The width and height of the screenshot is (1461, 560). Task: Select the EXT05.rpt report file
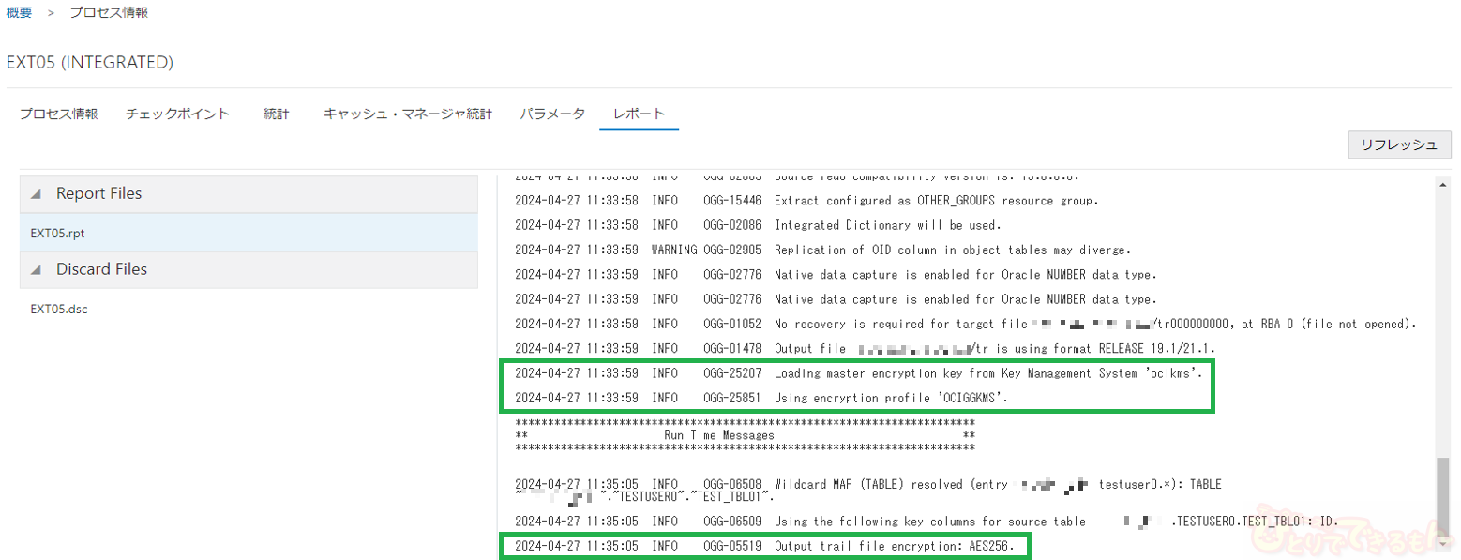[x=58, y=233]
